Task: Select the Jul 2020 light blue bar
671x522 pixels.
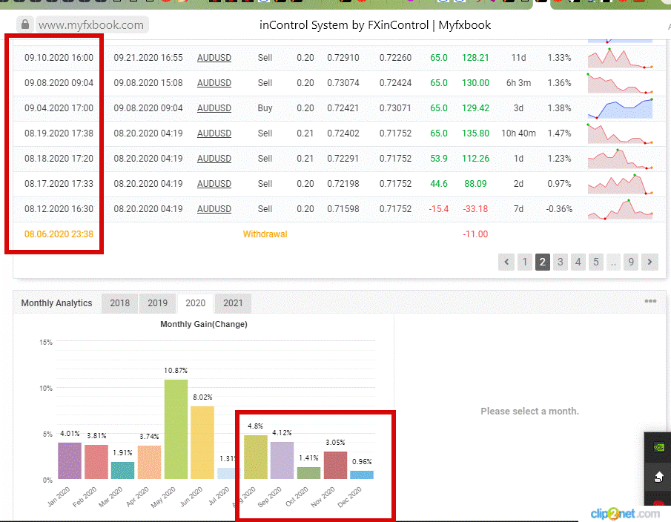Action: 226,473
